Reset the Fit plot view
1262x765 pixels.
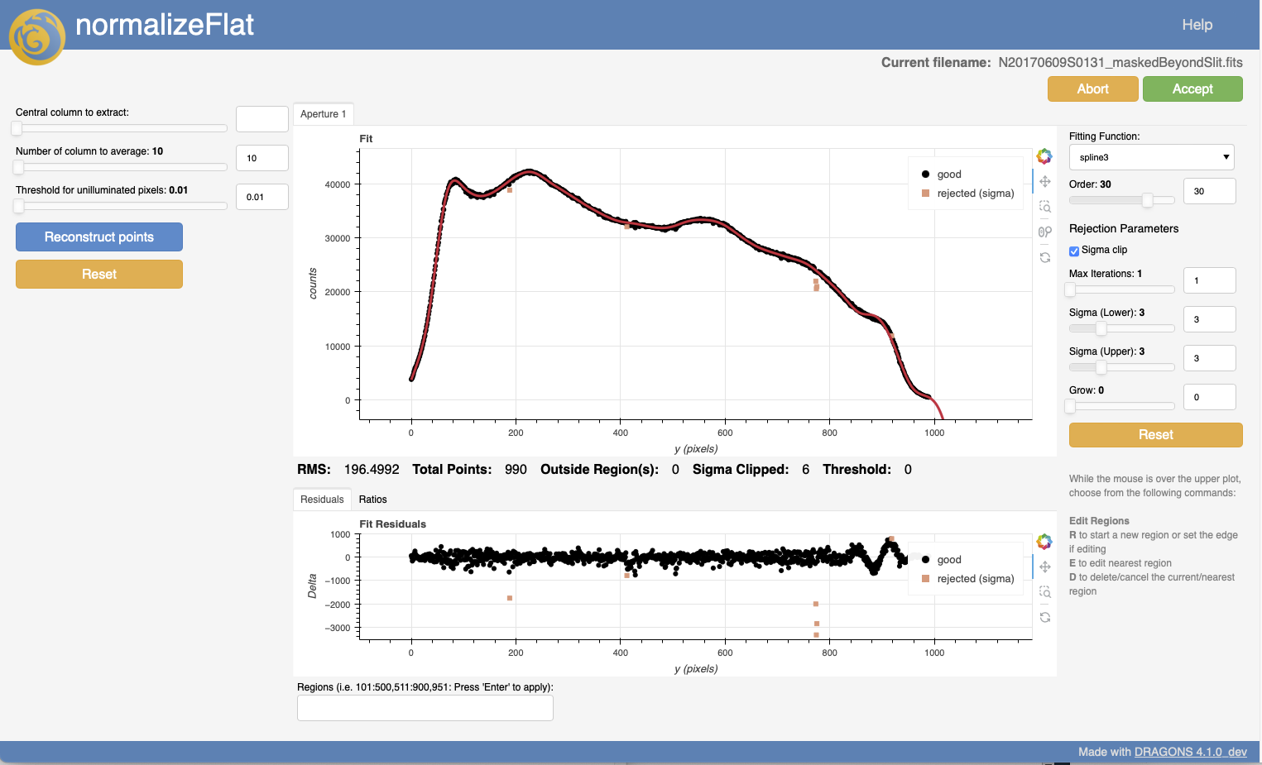click(1045, 258)
